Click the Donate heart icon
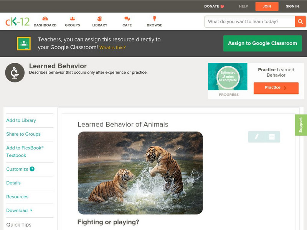The image size is (307, 230). tap(222, 7)
